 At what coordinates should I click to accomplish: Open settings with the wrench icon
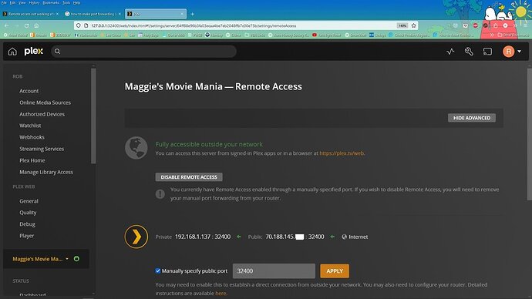tap(469, 52)
